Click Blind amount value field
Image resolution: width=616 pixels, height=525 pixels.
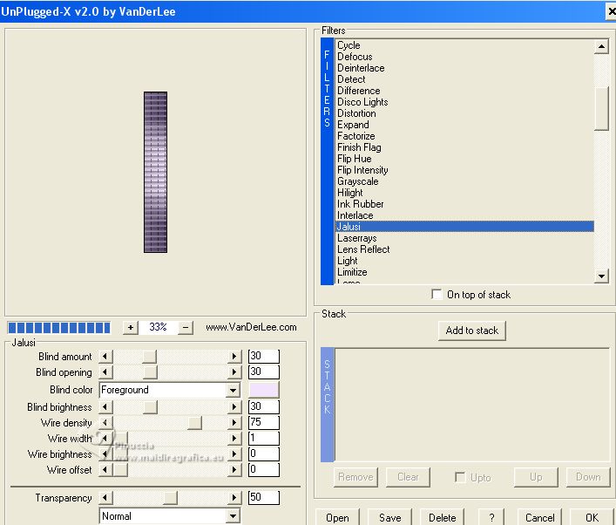point(264,357)
